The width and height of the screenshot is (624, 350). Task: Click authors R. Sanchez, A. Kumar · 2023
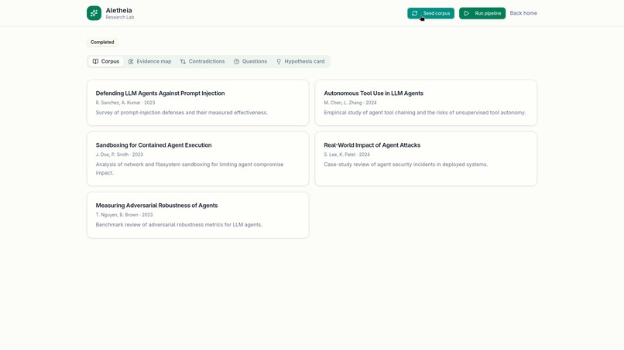[125, 103]
